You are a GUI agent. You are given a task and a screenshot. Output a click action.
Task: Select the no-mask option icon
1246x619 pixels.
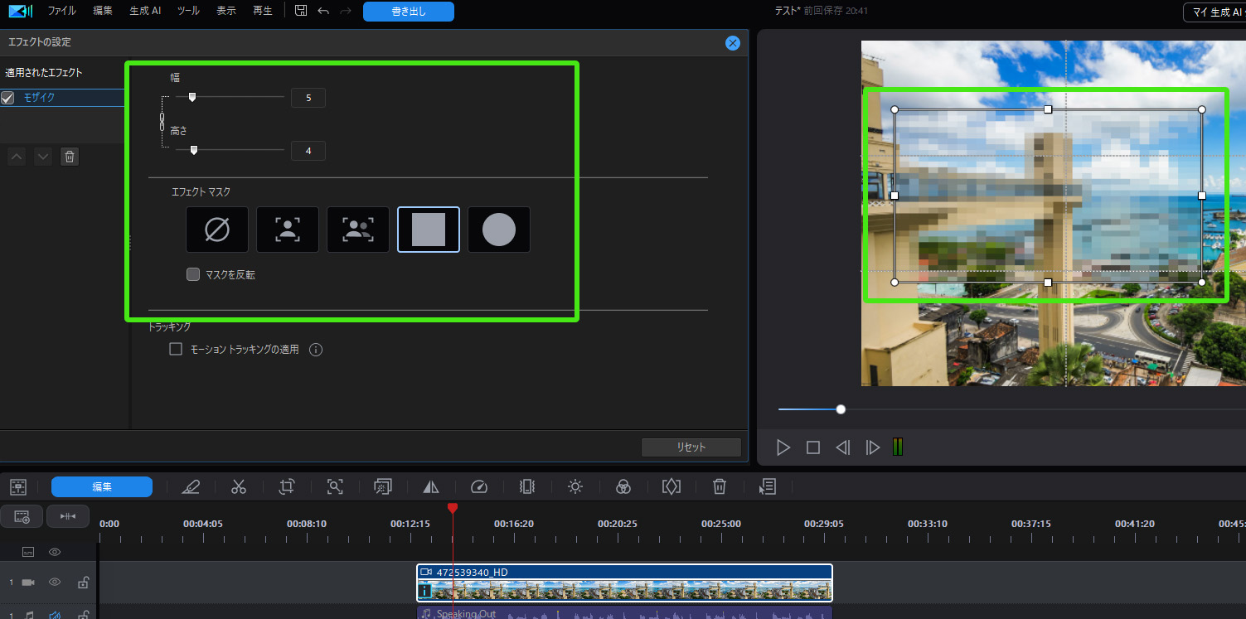217,230
